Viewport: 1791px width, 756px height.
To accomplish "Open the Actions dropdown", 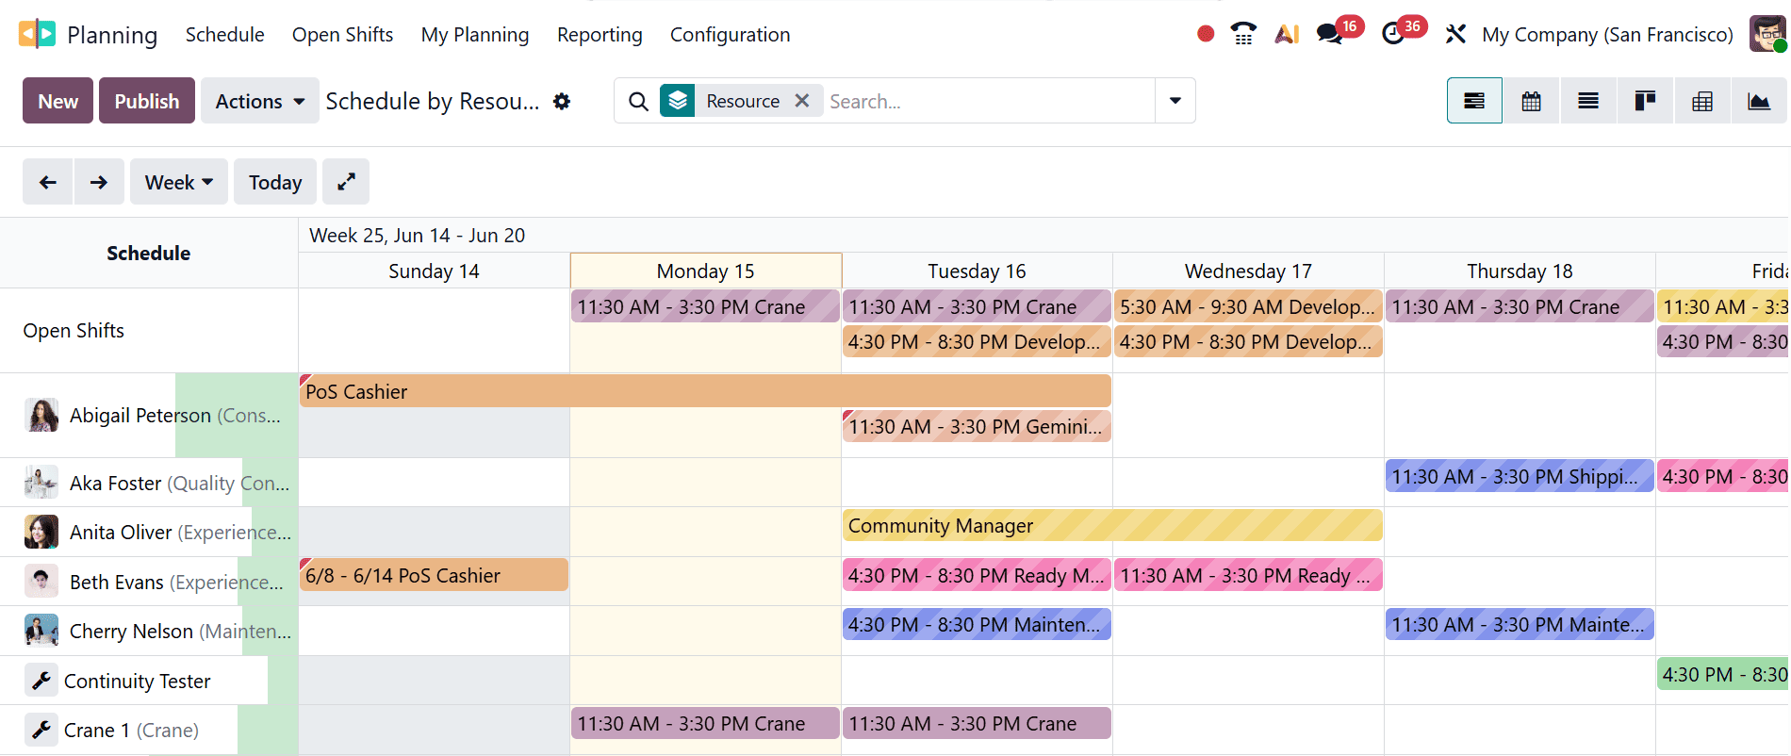I will pos(259,101).
